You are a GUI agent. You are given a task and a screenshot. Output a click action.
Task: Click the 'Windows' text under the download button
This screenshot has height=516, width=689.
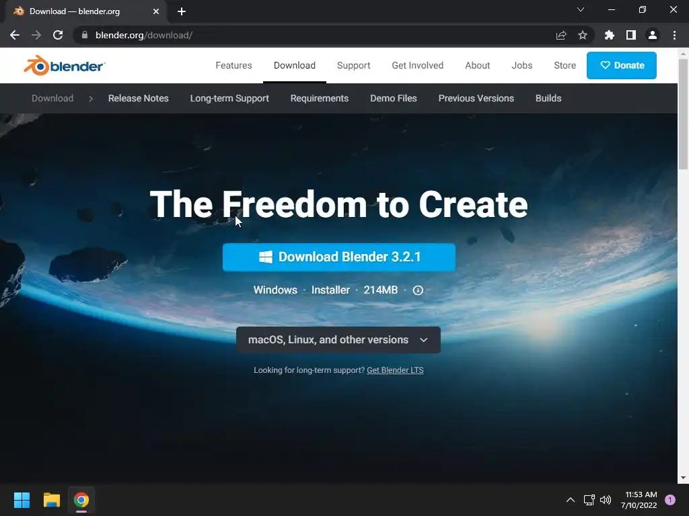pyautogui.click(x=275, y=290)
